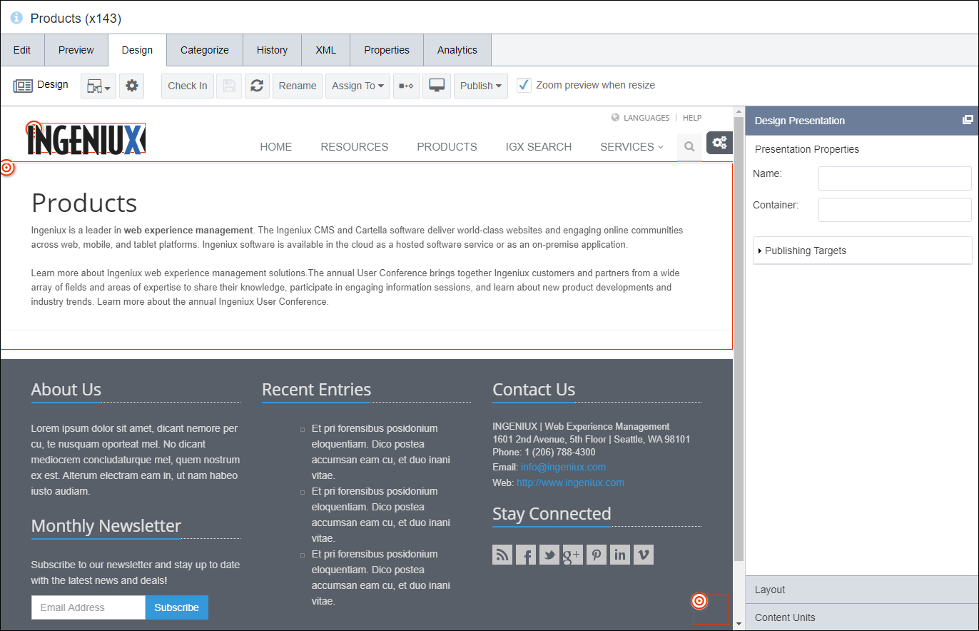Click the preview vertical scrollbar thumb
The image size is (979, 631).
pos(739,339)
